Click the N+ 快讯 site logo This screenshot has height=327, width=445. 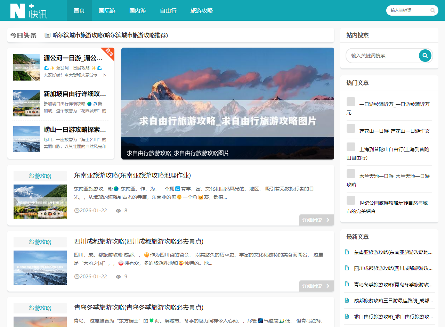pyautogui.click(x=29, y=11)
